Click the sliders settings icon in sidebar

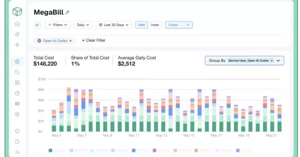[x=17, y=152]
